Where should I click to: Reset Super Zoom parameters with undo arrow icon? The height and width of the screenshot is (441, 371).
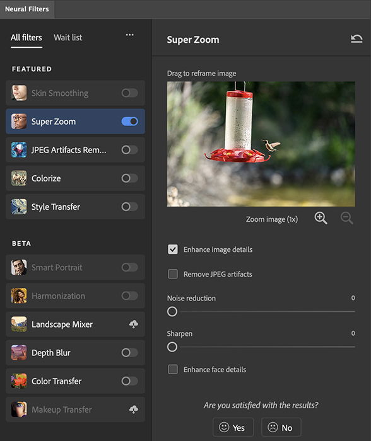[356, 39]
